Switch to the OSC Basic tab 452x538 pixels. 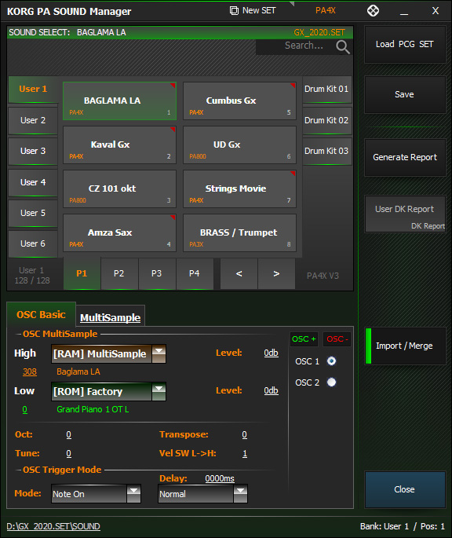point(41,315)
